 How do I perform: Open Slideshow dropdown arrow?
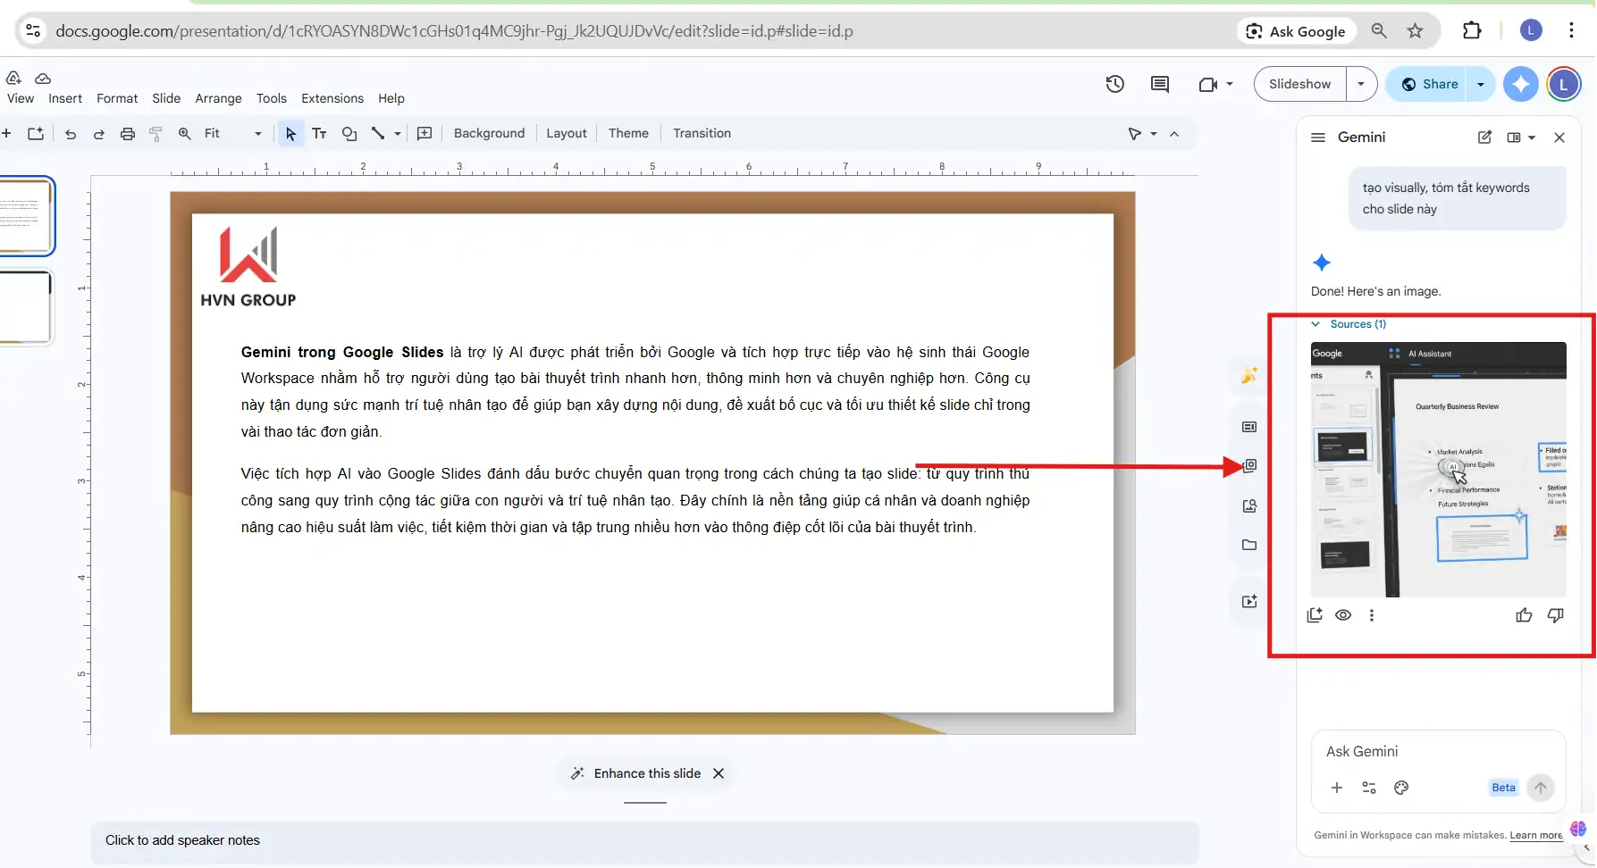click(x=1361, y=84)
